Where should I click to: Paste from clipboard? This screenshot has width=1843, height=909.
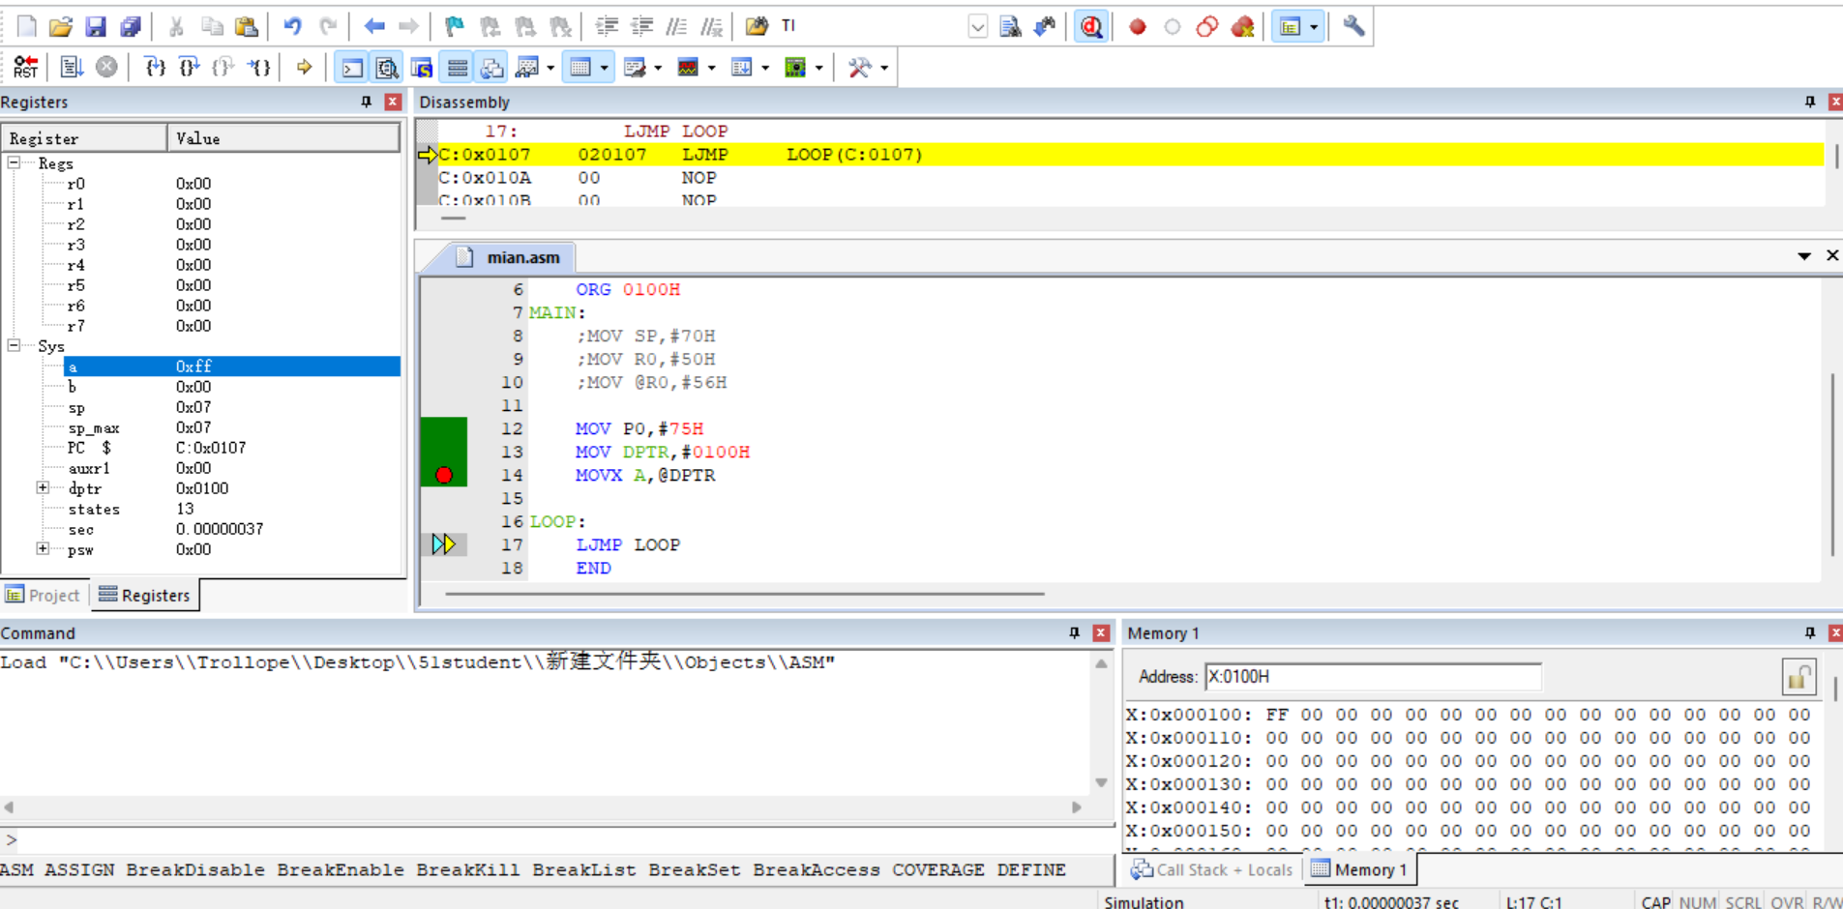click(248, 26)
